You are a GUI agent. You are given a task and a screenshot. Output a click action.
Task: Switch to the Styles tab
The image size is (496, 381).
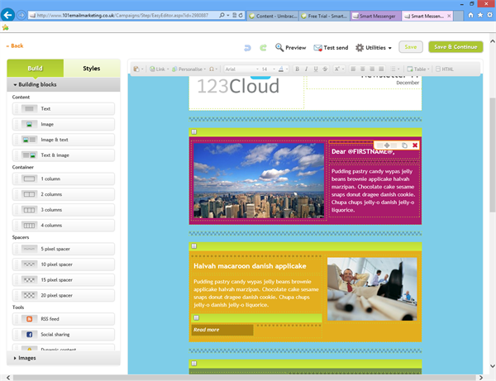92,68
